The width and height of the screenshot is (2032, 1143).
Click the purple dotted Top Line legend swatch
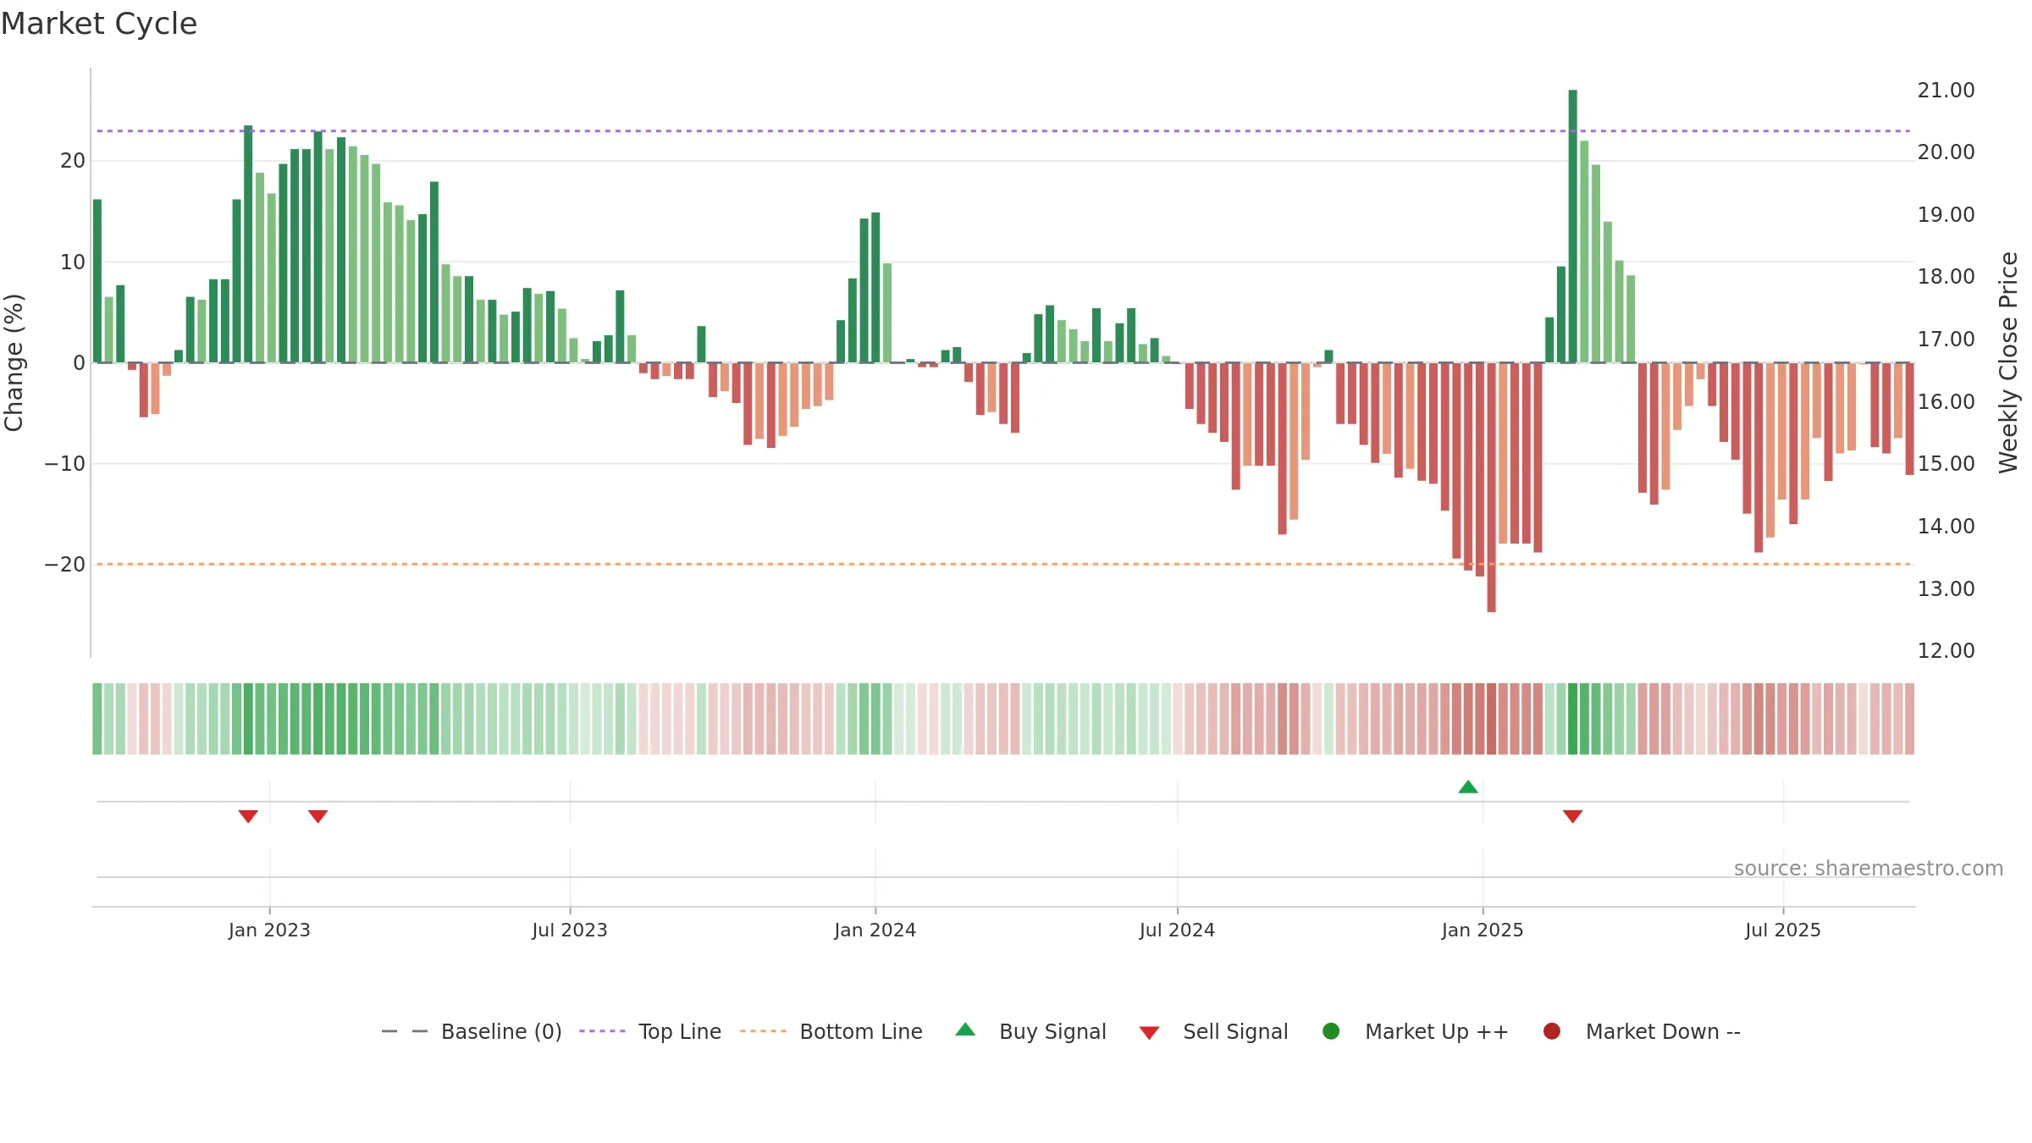tap(602, 1031)
